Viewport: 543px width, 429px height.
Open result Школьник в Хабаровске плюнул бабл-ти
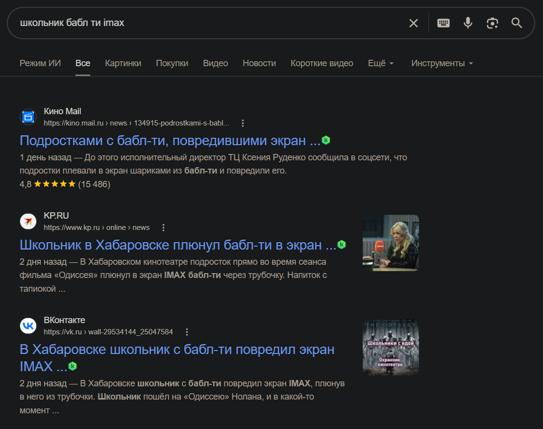pos(178,245)
